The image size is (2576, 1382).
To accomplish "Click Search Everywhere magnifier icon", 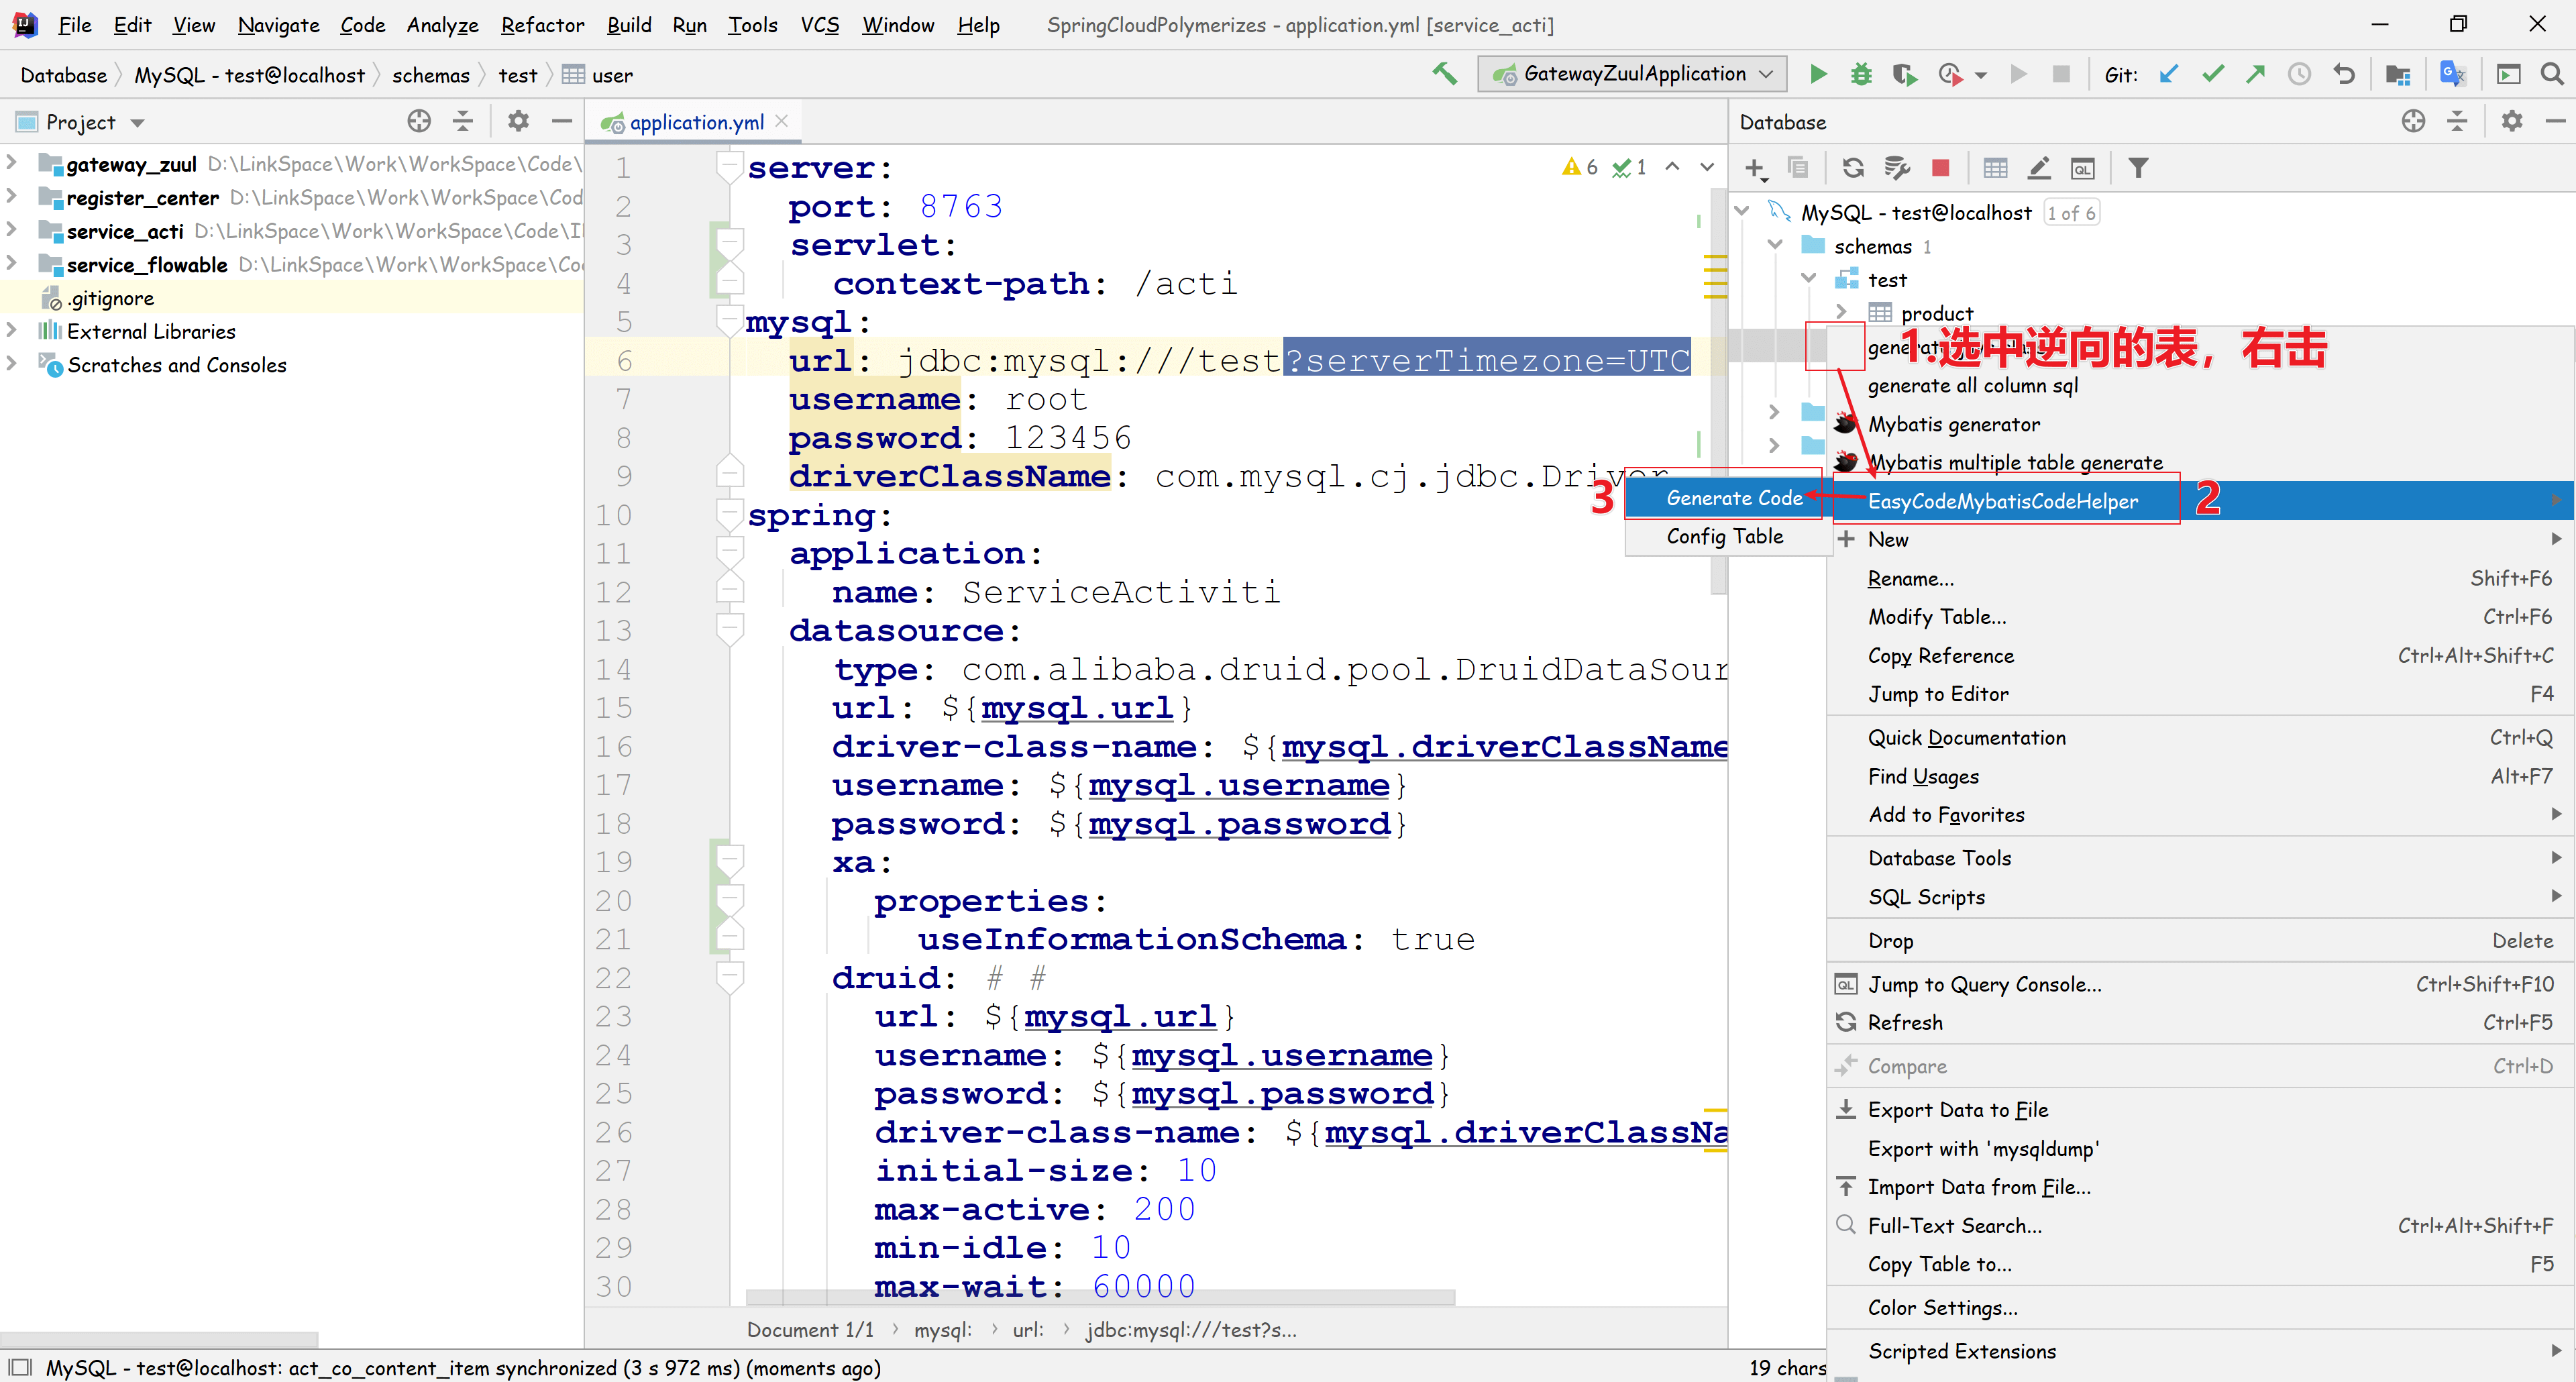I will tap(2551, 74).
